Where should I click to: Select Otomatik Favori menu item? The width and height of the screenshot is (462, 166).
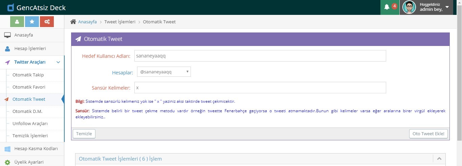pyautogui.click(x=29, y=87)
